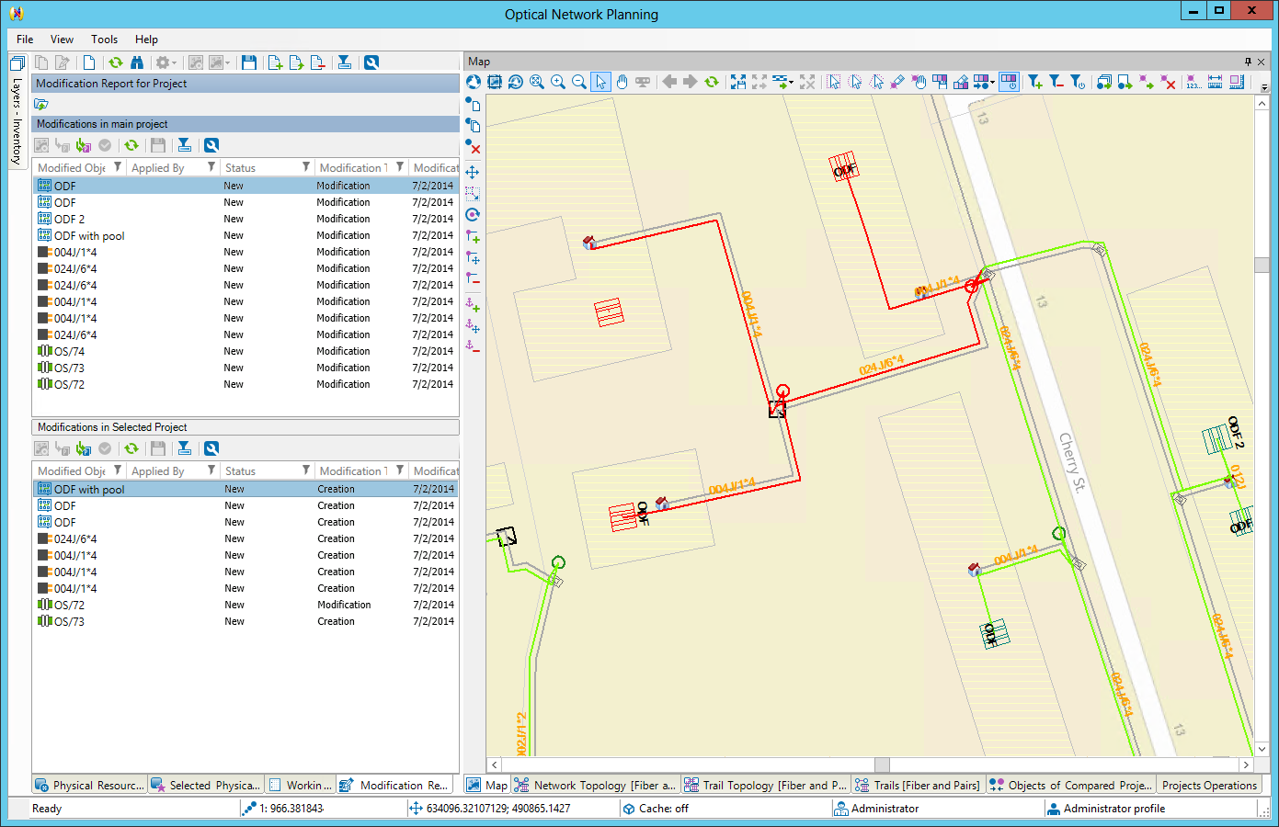Click the binoculars search icon in main toolbar

137,62
